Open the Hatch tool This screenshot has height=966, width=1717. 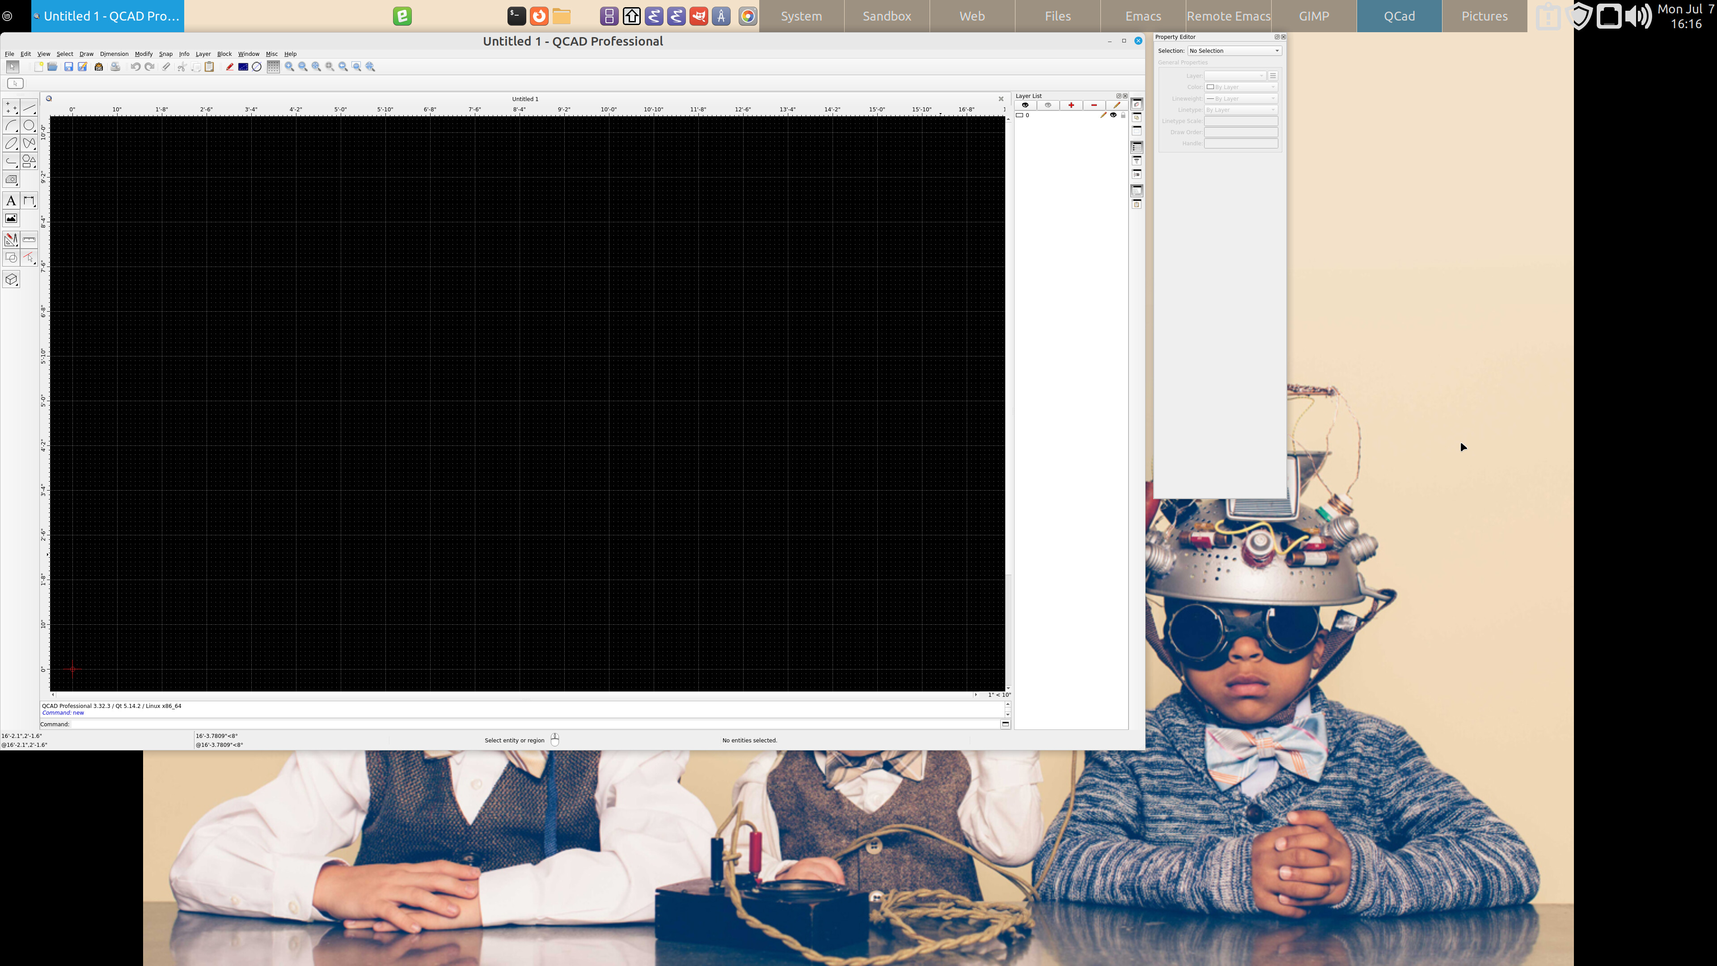pyautogui.click(x=11, y=179)
